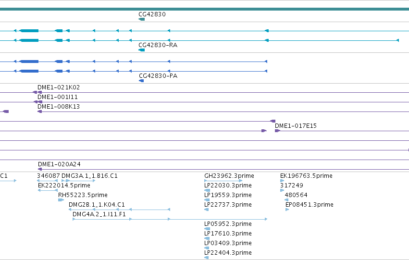Click the GH23962.3prime alignment line
The width and height of the screenshot is (409, 260).
(223, 181)
